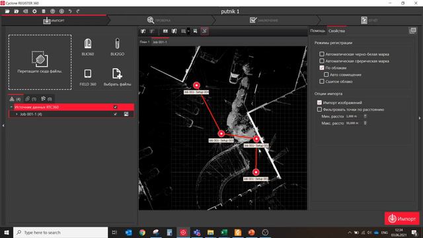Select FIELD 360 tablet import source
Viewport: 423px width, 238px height.
(x=88, y=77)
